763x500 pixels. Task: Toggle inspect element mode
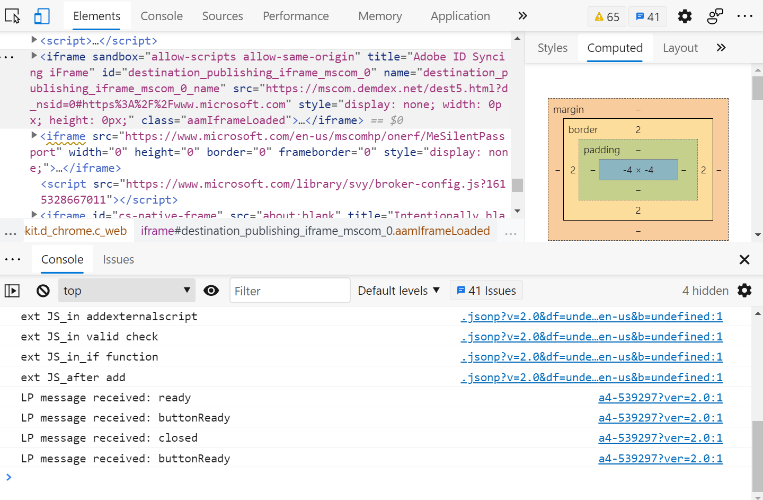(x=13, y=16)
